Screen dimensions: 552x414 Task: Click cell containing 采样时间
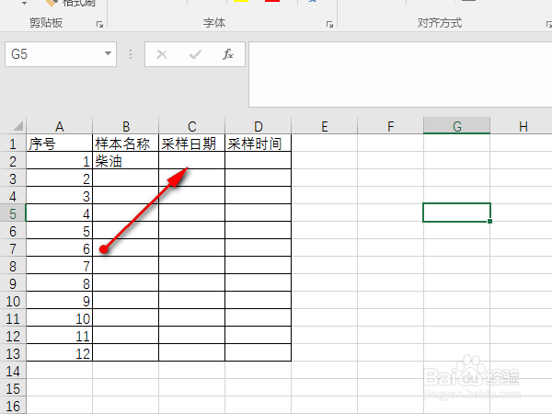[258, 144]
